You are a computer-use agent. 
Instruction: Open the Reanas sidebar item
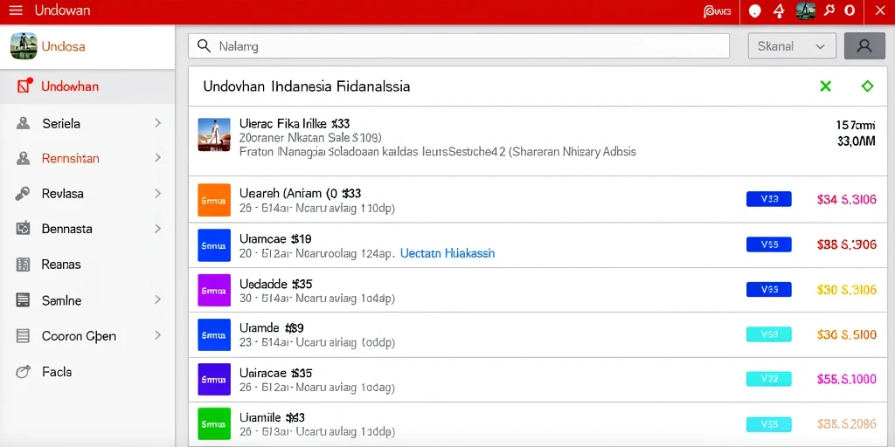[x=87, y=265]
